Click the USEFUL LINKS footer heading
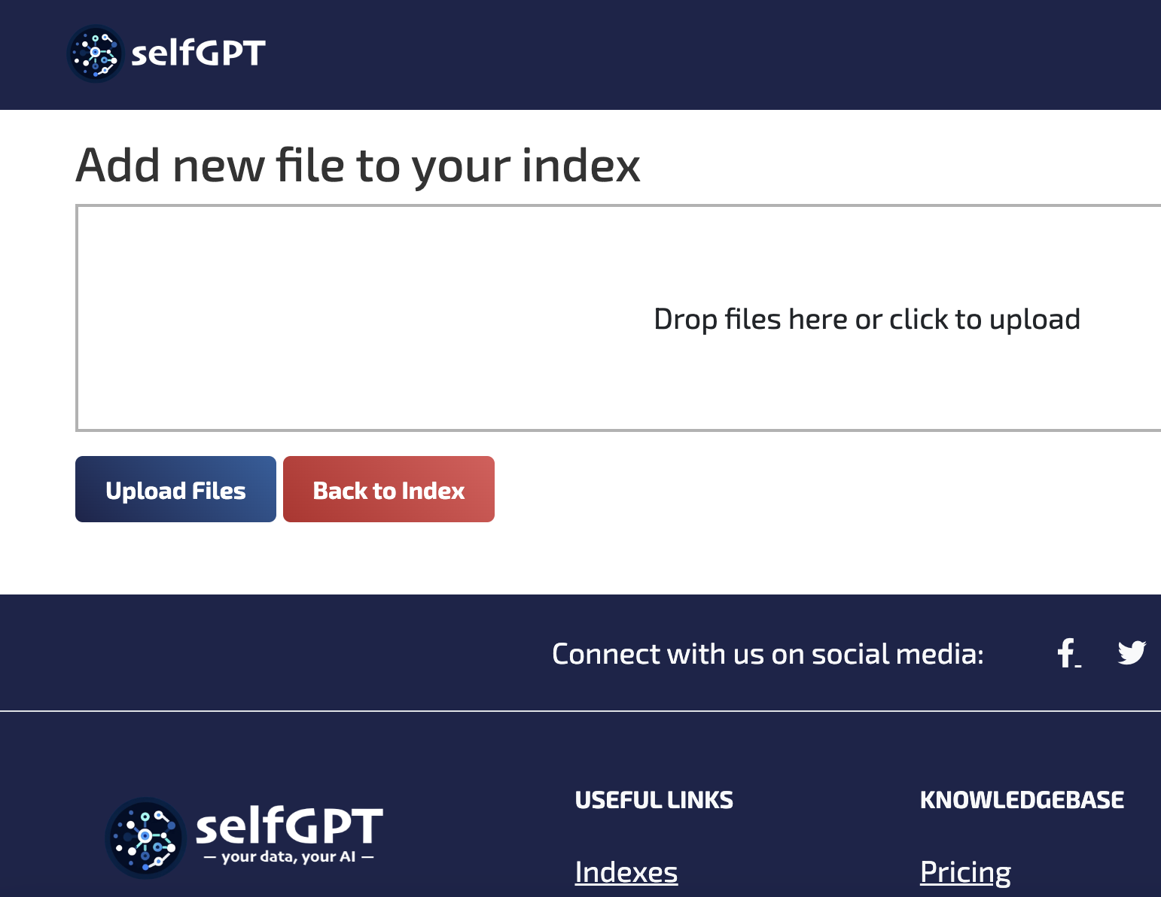 (x=654, y=799)
